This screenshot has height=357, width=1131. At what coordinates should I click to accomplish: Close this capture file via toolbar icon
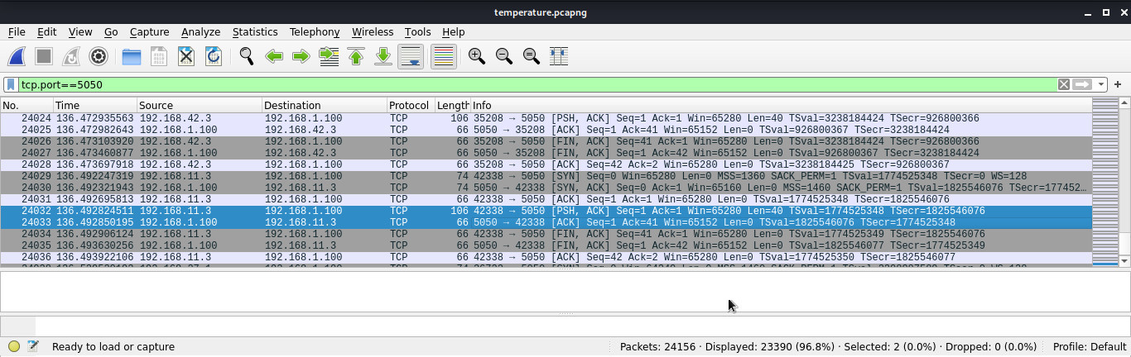[186, 56]
